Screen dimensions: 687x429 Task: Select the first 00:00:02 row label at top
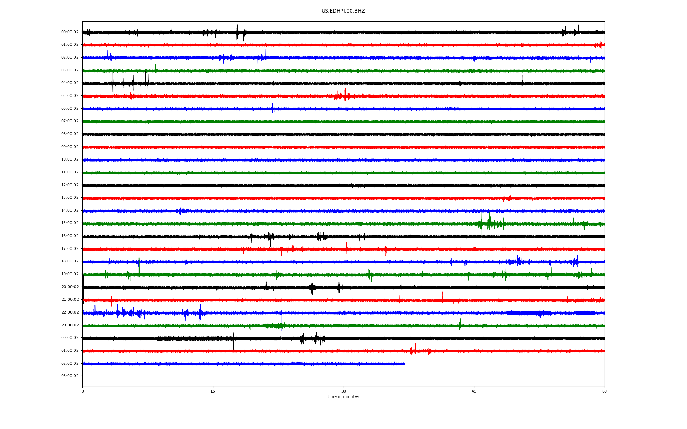click(x=70, y=32)
